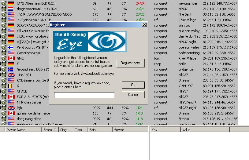Select the Gamerhost.com server name

point(28,53)
